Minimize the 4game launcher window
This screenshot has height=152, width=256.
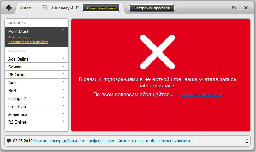[240, 9]
